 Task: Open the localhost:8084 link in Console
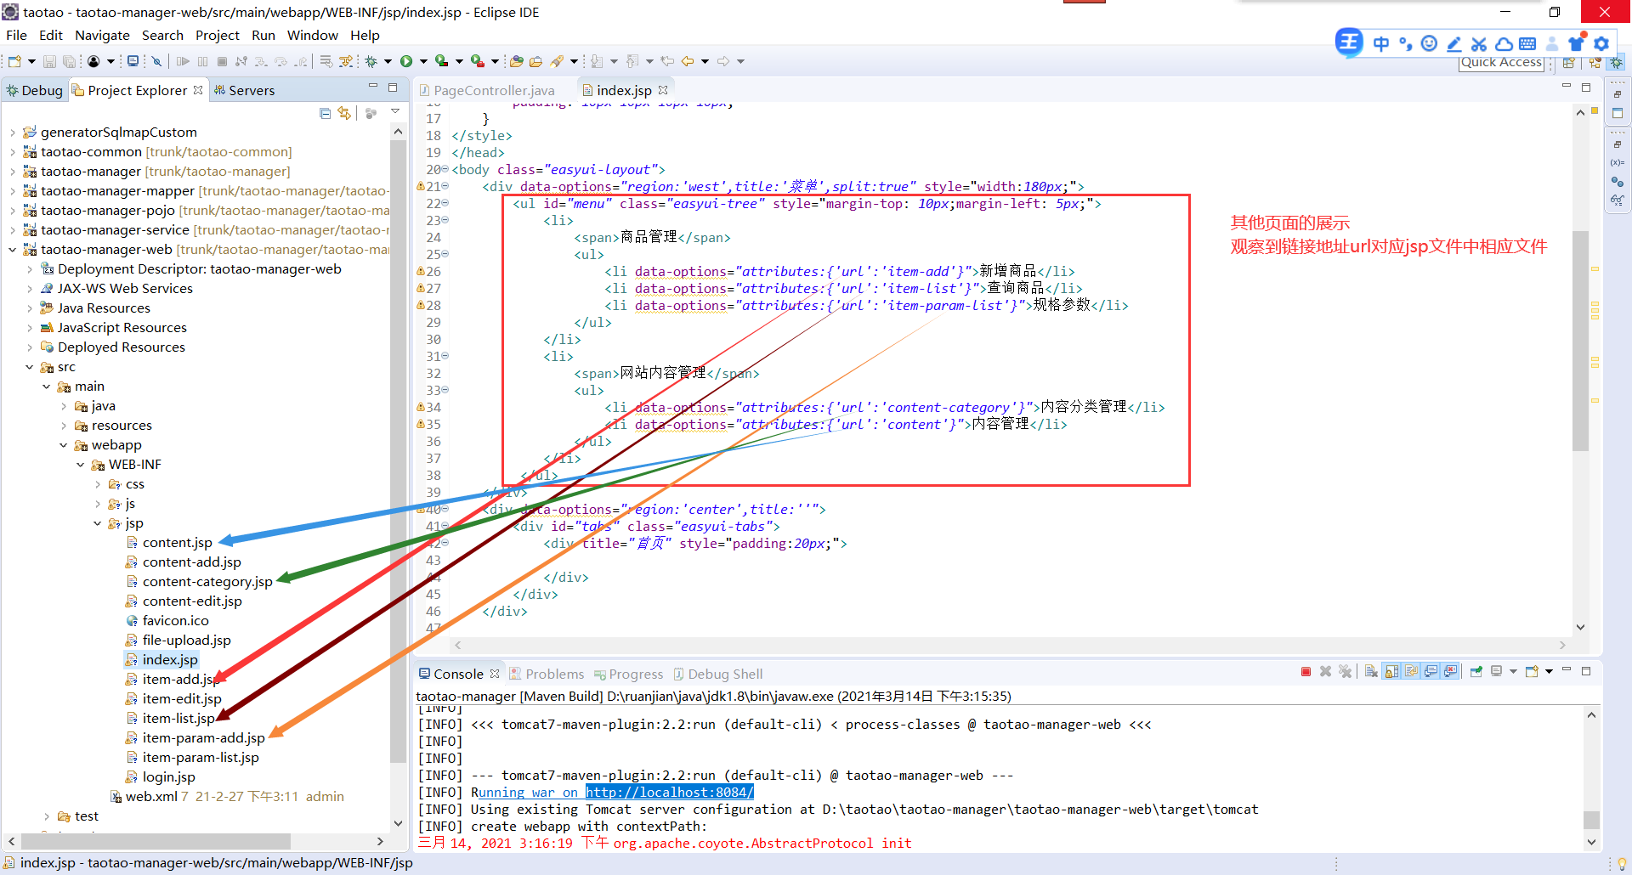click(x=669, y=792)
